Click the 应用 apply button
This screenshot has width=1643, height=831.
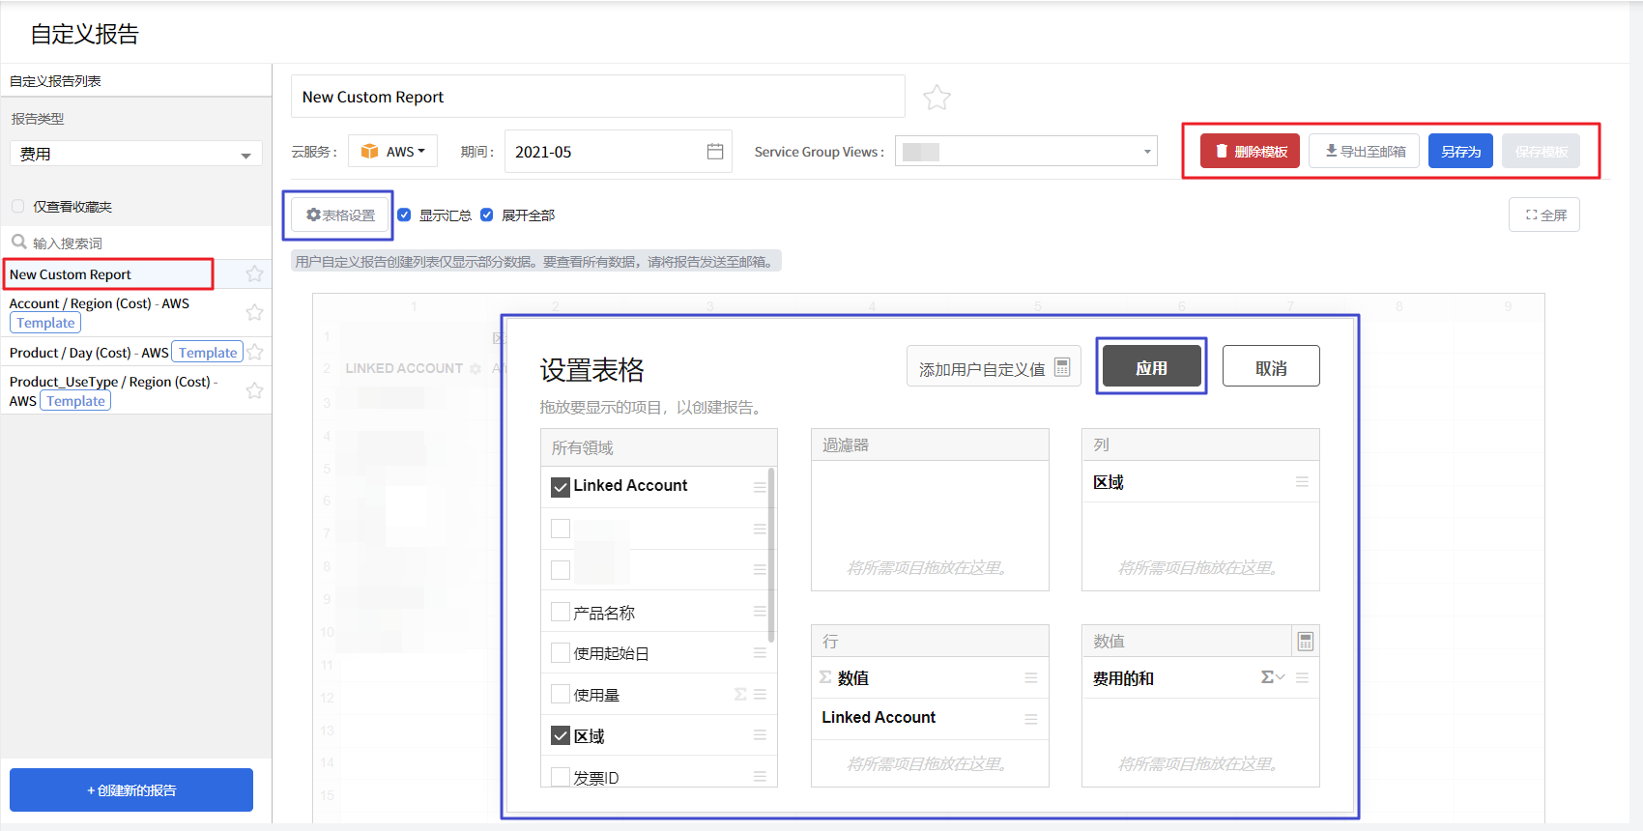pos(1151,367)
